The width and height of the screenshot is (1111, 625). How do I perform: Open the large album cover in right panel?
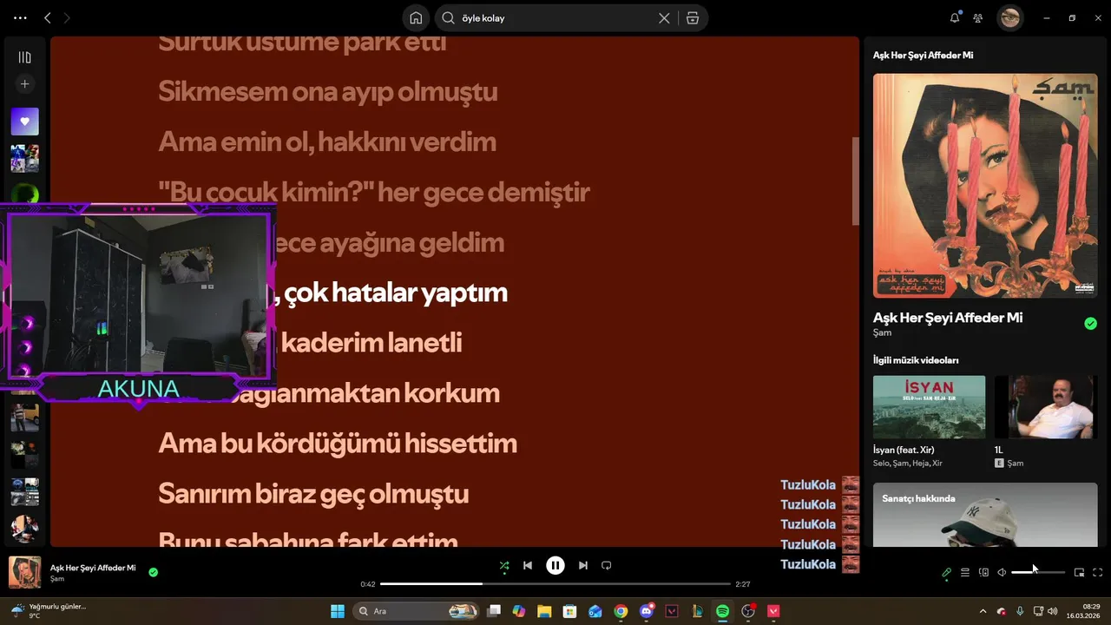(985, 185)
